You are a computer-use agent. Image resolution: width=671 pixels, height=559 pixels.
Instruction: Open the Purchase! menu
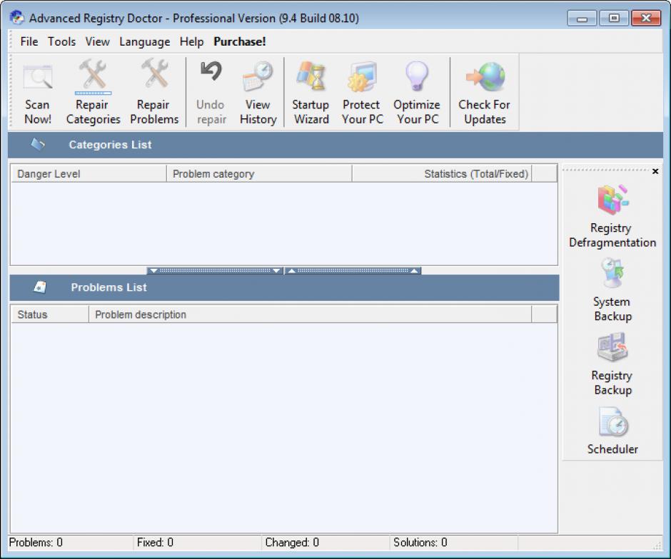pyautogui.click(x=240, y=41)
